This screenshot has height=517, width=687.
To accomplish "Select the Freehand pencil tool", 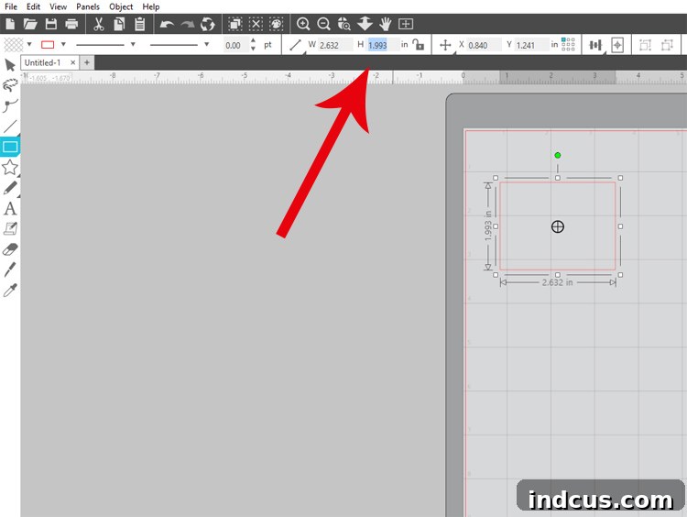I will point(10,188).
